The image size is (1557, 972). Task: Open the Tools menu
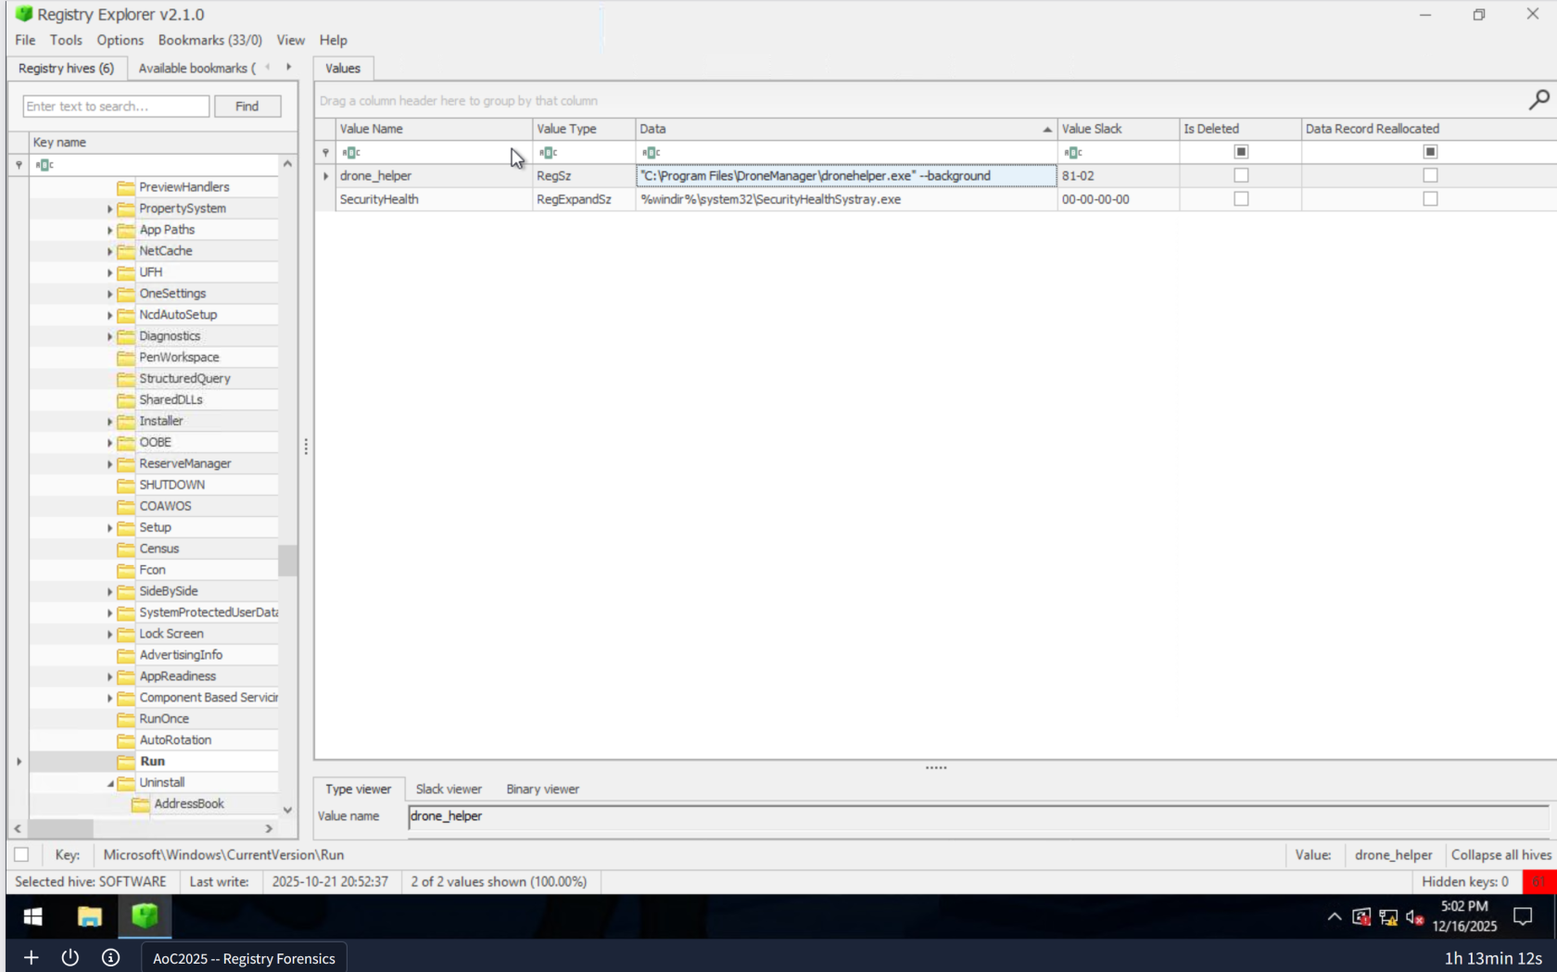pos(66,40)
